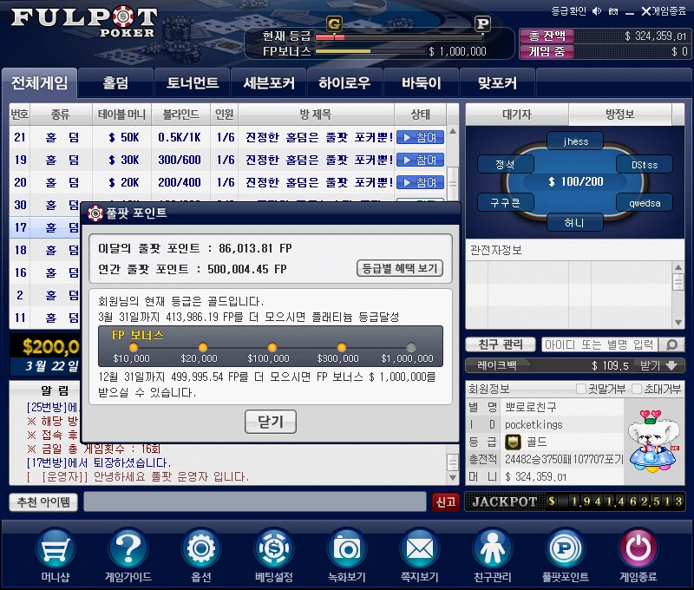
Task: Click the top bar screenshot camera icon
Action: click(x=613, y=11)
